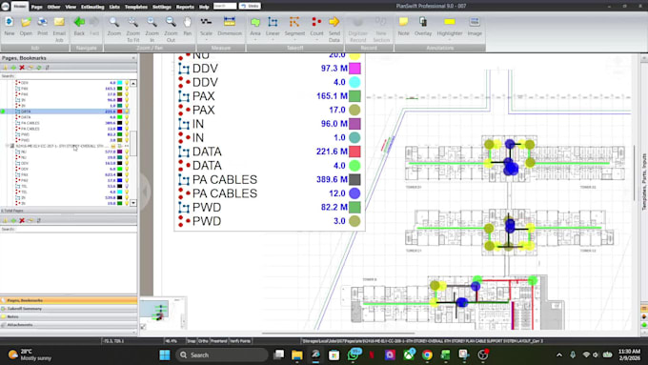This screenshot has height=365, width=648.
Task: Switch to Attachments panel
Action: pyautogui.click(x=69, y=325)
